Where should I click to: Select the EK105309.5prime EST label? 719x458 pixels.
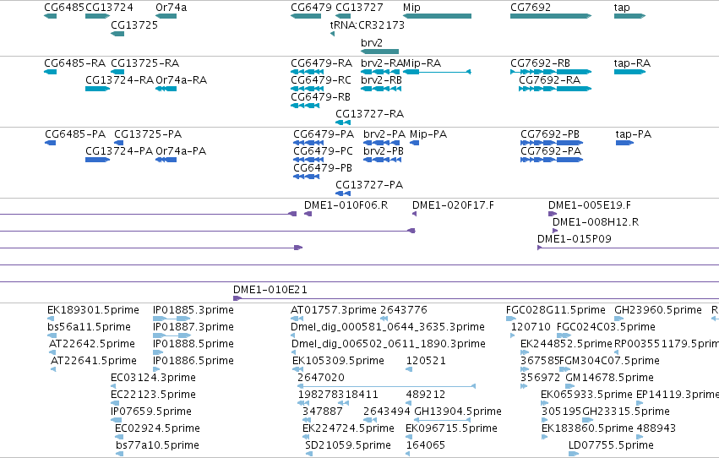pos(338,362)
